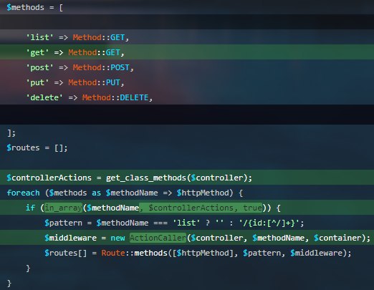Click the closing bracket of methods array
374x290 pixels.
9,133
